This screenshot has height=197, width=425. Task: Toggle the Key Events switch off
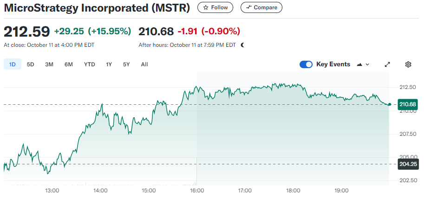pos(306,64)
